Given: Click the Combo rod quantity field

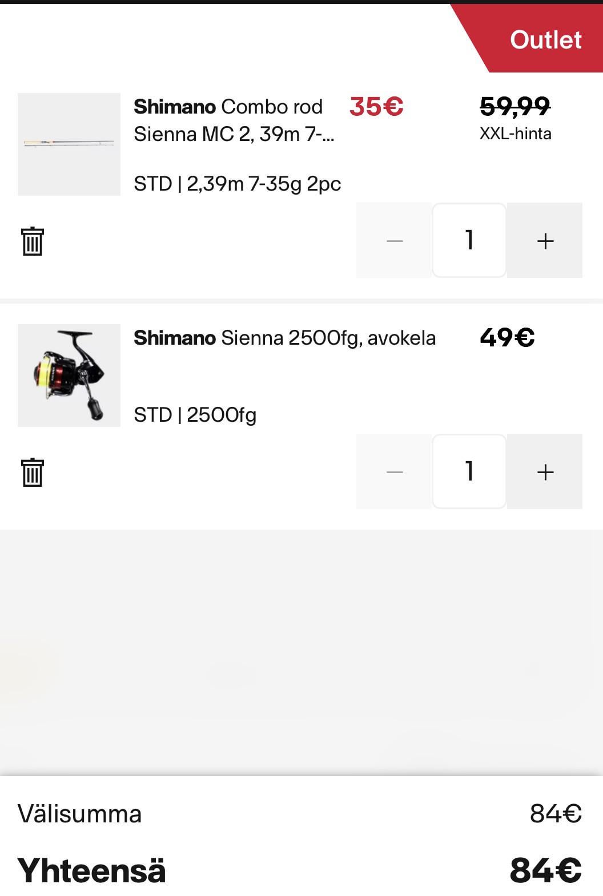Looking at the screenshot, I should point(469,240).
